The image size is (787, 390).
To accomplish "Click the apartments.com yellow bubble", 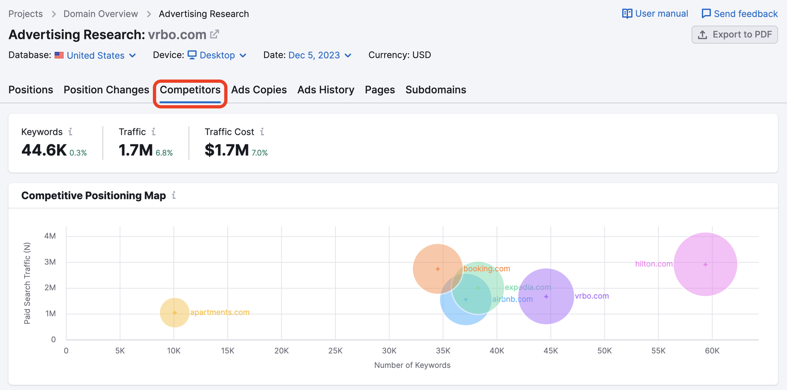I will click(175, 313).
